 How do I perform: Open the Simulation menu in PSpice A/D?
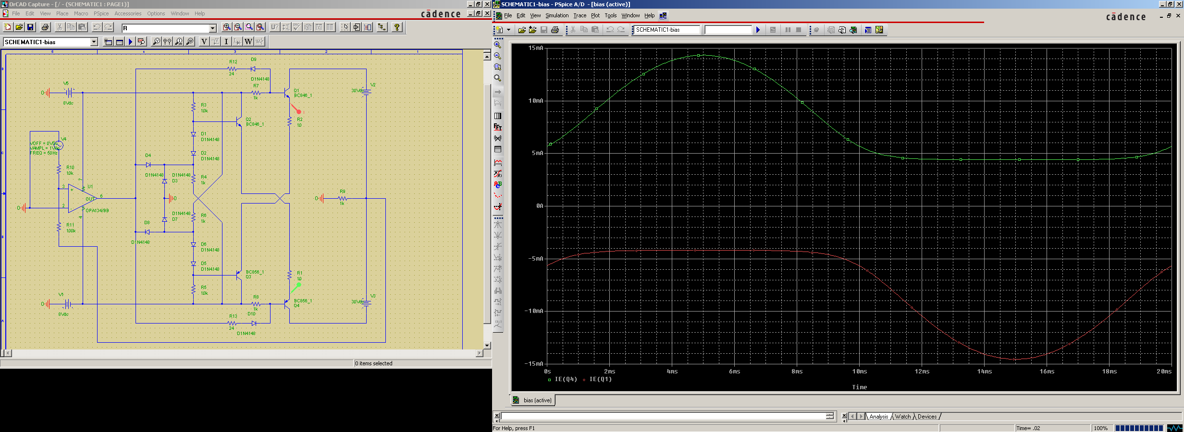point(557,15)
